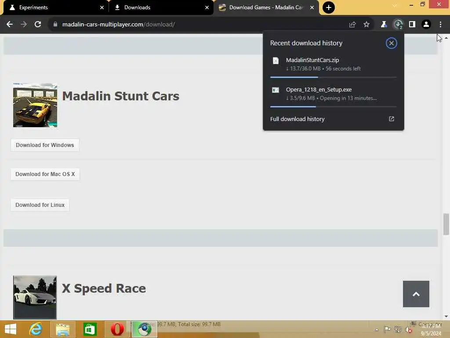Image resolution: width=450 pixels, height=338 pixels.
Task: Close the Experiments tab
Action: click(x=102, y=7)
